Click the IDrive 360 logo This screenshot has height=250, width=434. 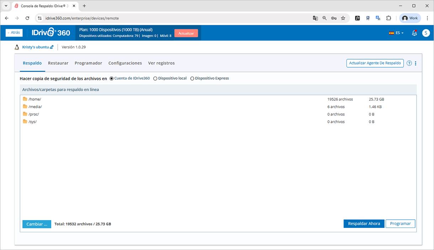[51, 33]
